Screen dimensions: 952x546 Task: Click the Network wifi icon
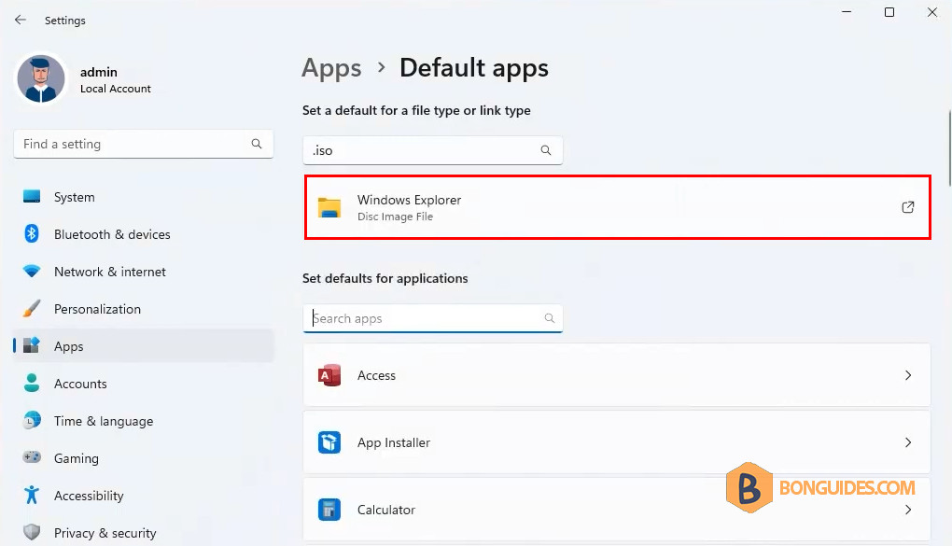[x=32, y=271]
